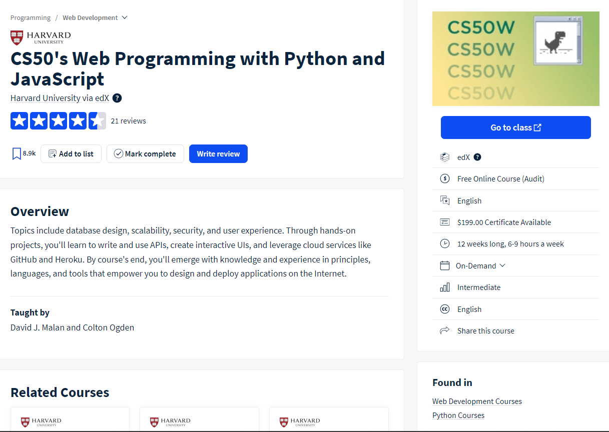
Task: Click the Harvard logo on third related course
Action: (x=300, y=422)
